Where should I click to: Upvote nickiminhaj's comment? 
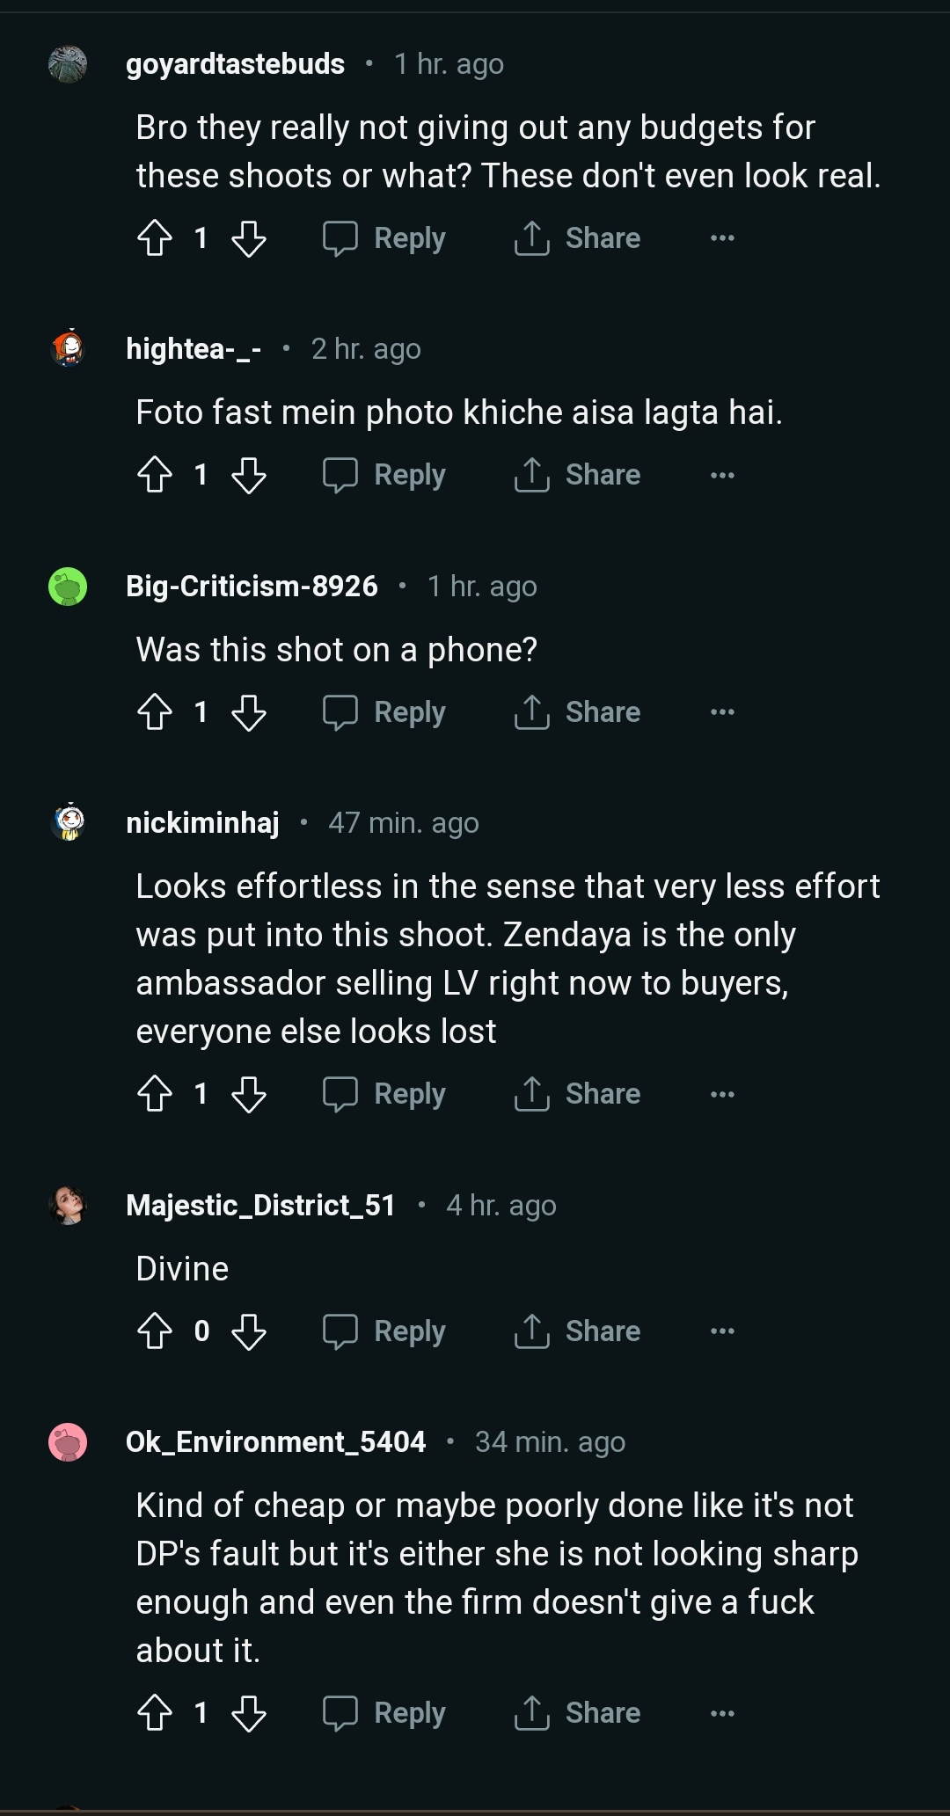pyautogui.click(x=155, y=1094)
